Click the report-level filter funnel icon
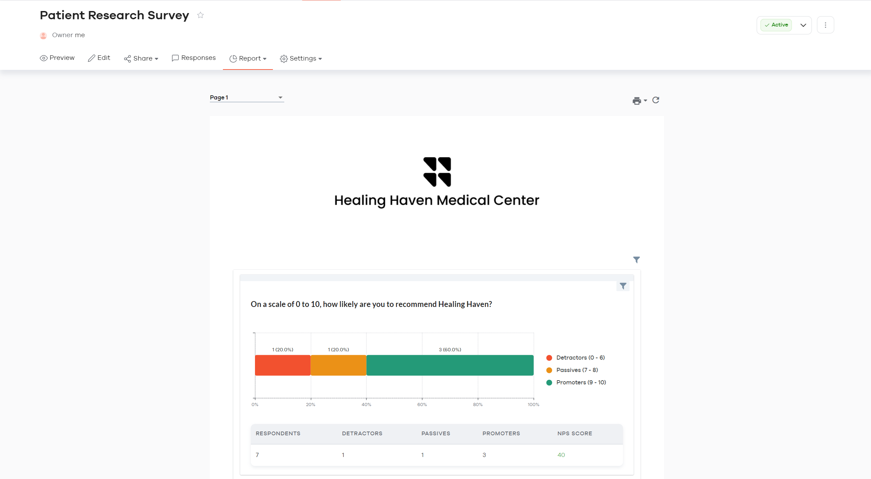 click(636, 260)
